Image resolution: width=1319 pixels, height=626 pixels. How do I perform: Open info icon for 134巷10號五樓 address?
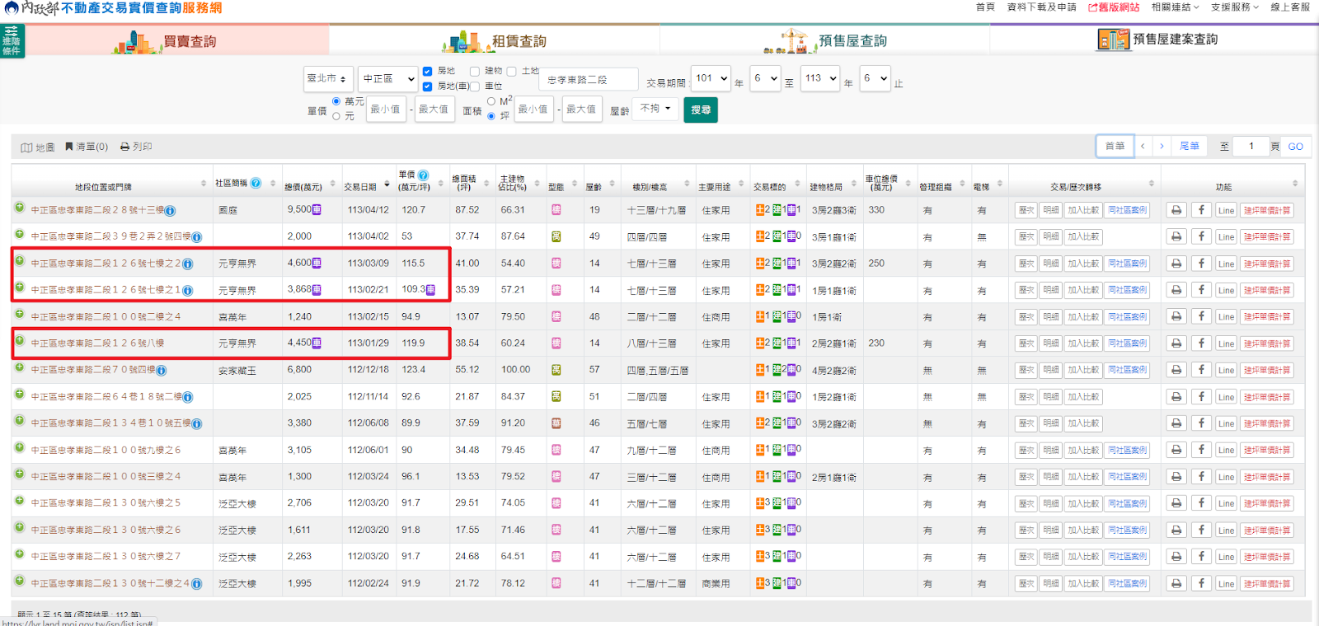(196, 424)
